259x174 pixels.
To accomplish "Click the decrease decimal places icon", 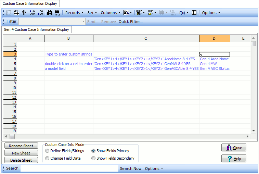I will (x=40, y=13).
